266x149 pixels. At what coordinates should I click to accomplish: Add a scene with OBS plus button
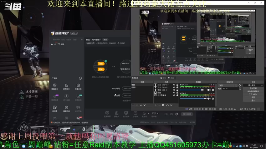tap(133, 105)
